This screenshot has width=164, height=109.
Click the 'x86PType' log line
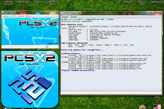click(x=86, y=37)
